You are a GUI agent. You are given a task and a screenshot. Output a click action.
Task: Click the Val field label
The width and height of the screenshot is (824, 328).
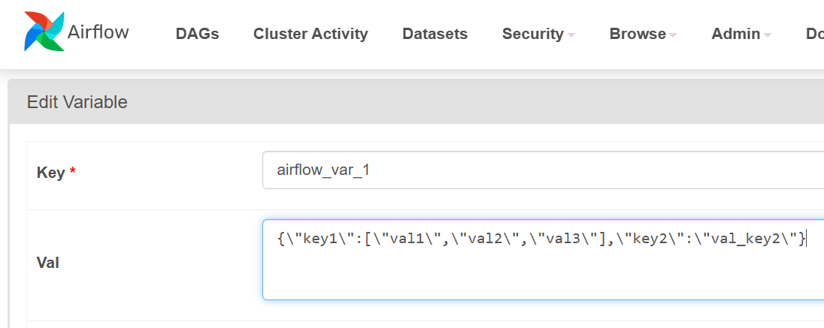tap(47, 263)
